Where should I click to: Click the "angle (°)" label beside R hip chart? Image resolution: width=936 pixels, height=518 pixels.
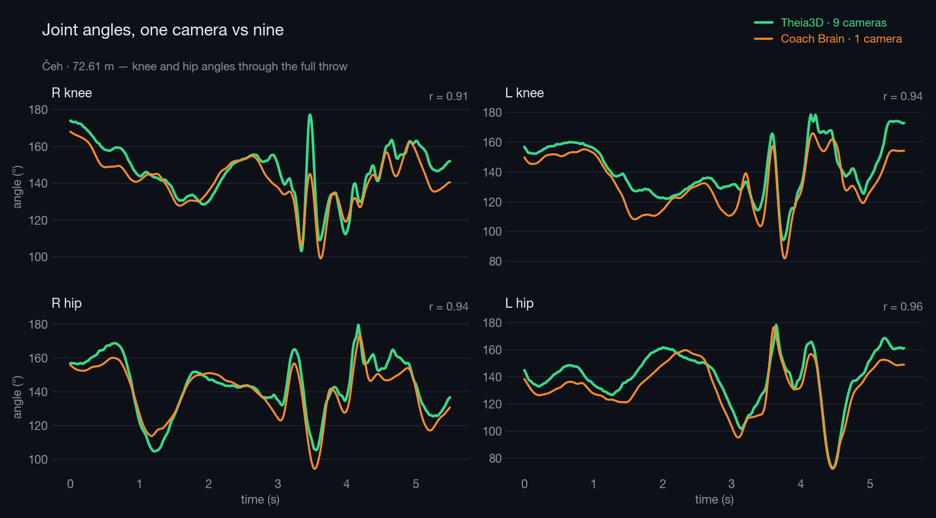coord(17,397)
